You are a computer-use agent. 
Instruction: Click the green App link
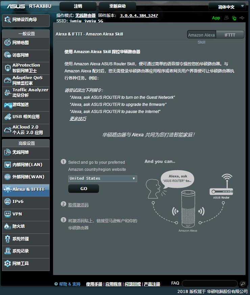click(x=216, y=18)
